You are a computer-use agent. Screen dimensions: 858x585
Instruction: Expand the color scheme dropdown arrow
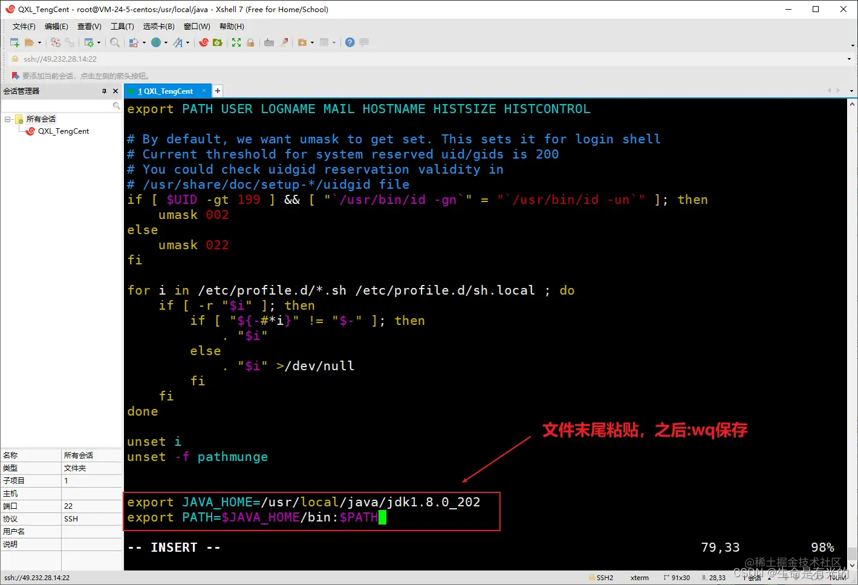144,42
